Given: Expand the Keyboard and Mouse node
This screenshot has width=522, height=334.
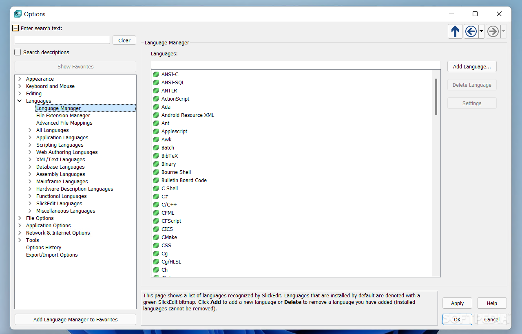Looking at the screenshot, I should (x=20, y=86).
